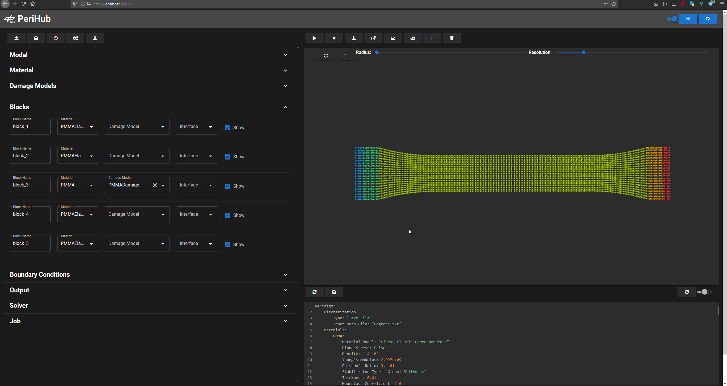Screen dimensions: 727x386
Task: Refresh the input file editor
Action: (315, 292)
